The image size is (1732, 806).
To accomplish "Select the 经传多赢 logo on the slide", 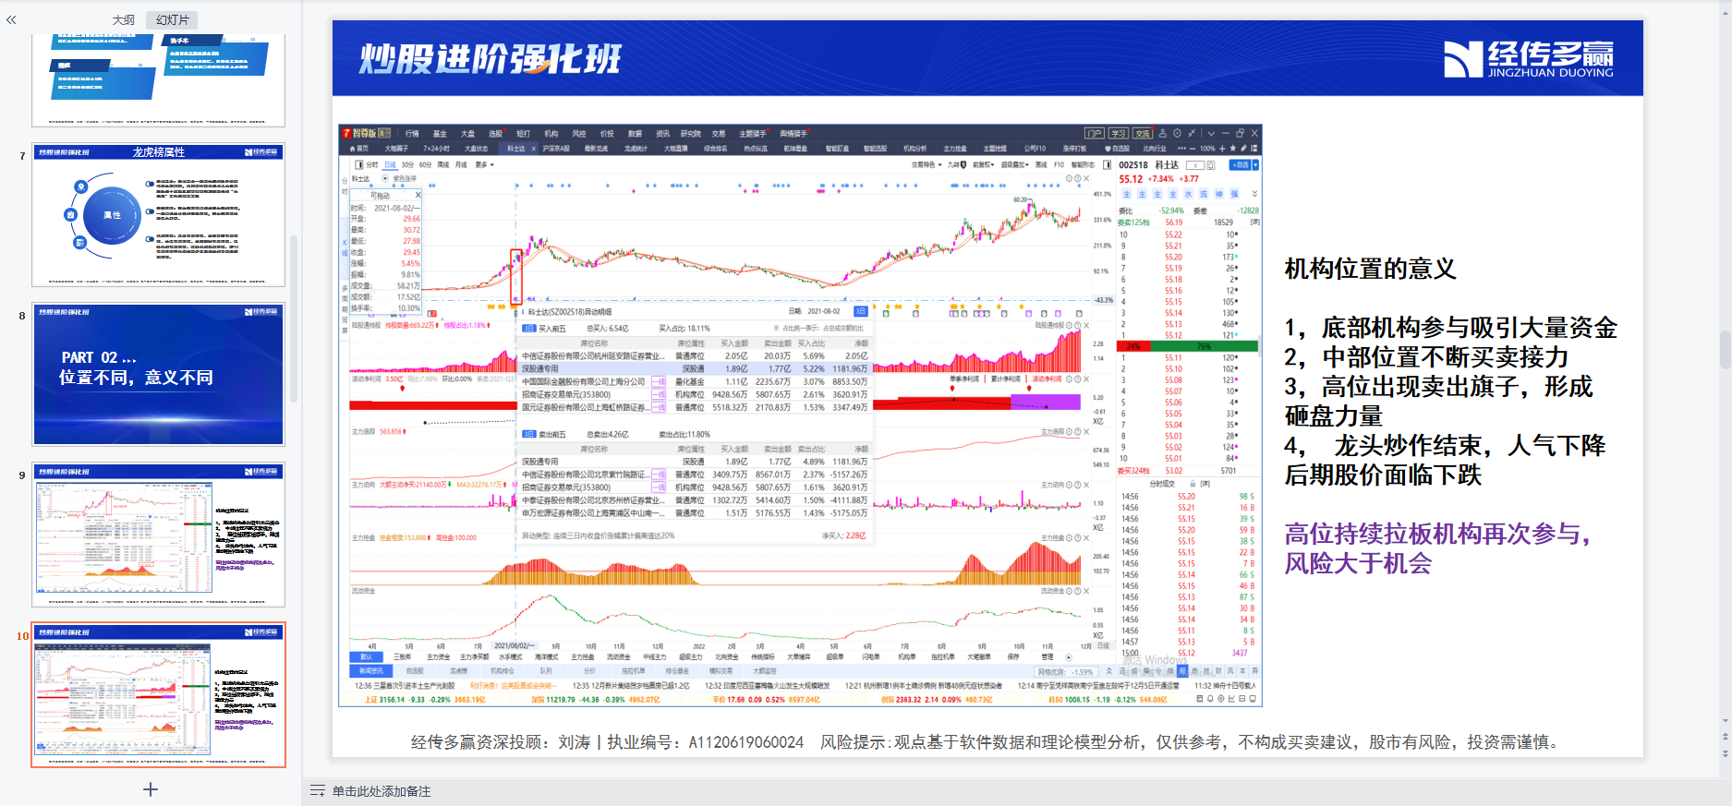I will coord(1529,59).
